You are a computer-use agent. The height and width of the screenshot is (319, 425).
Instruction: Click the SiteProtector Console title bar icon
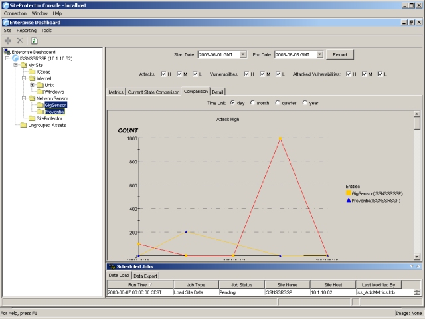pos(5,5)
